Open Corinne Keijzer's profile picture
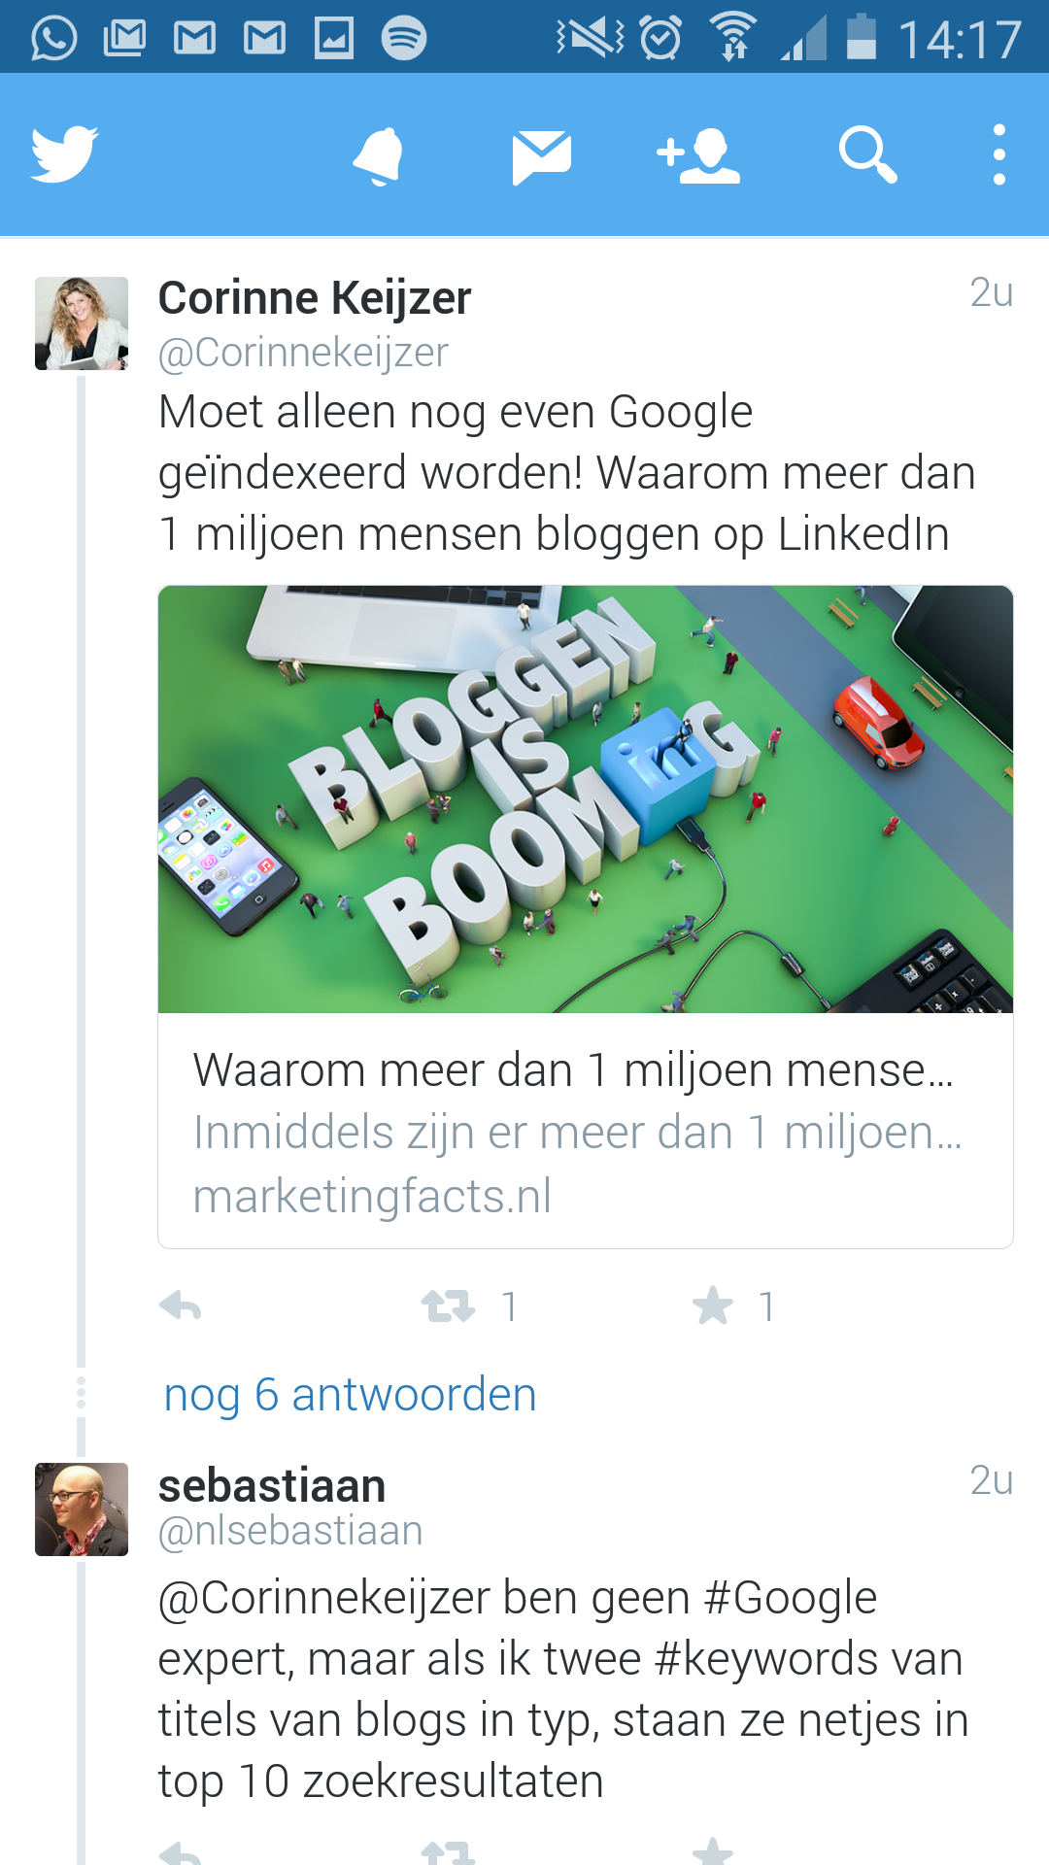The height and width of the screenshot is (1865, 1049). pyautogui.click(x=82, y=323)
